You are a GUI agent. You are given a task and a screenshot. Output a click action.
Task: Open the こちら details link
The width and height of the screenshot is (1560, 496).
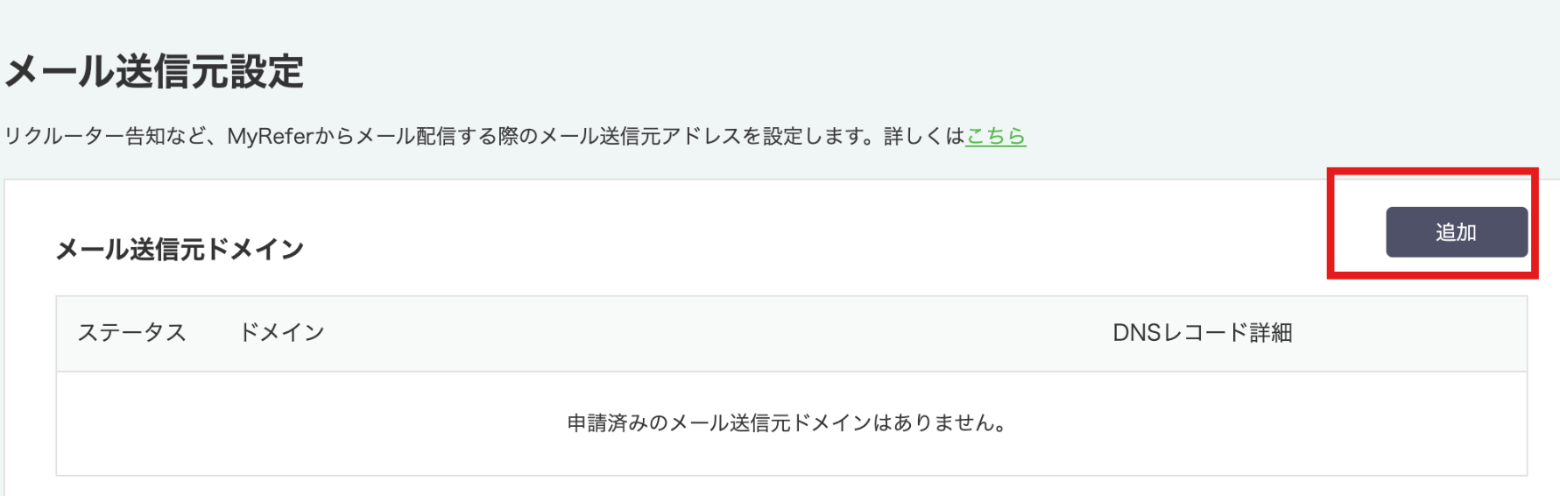click(995, 137)
